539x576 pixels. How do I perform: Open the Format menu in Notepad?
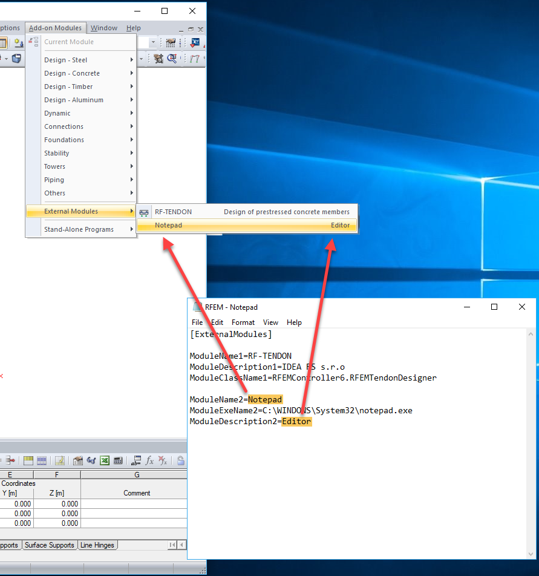point(243,322)
